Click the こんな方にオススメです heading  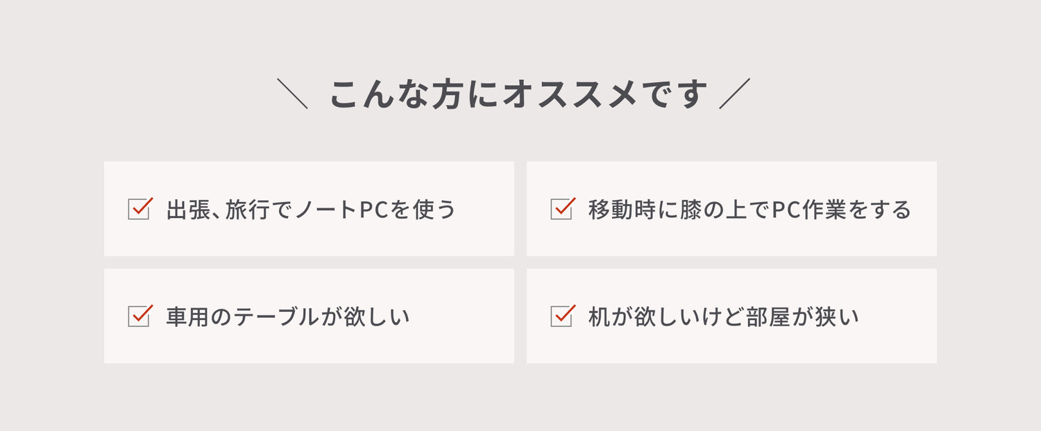click(518, 94)
